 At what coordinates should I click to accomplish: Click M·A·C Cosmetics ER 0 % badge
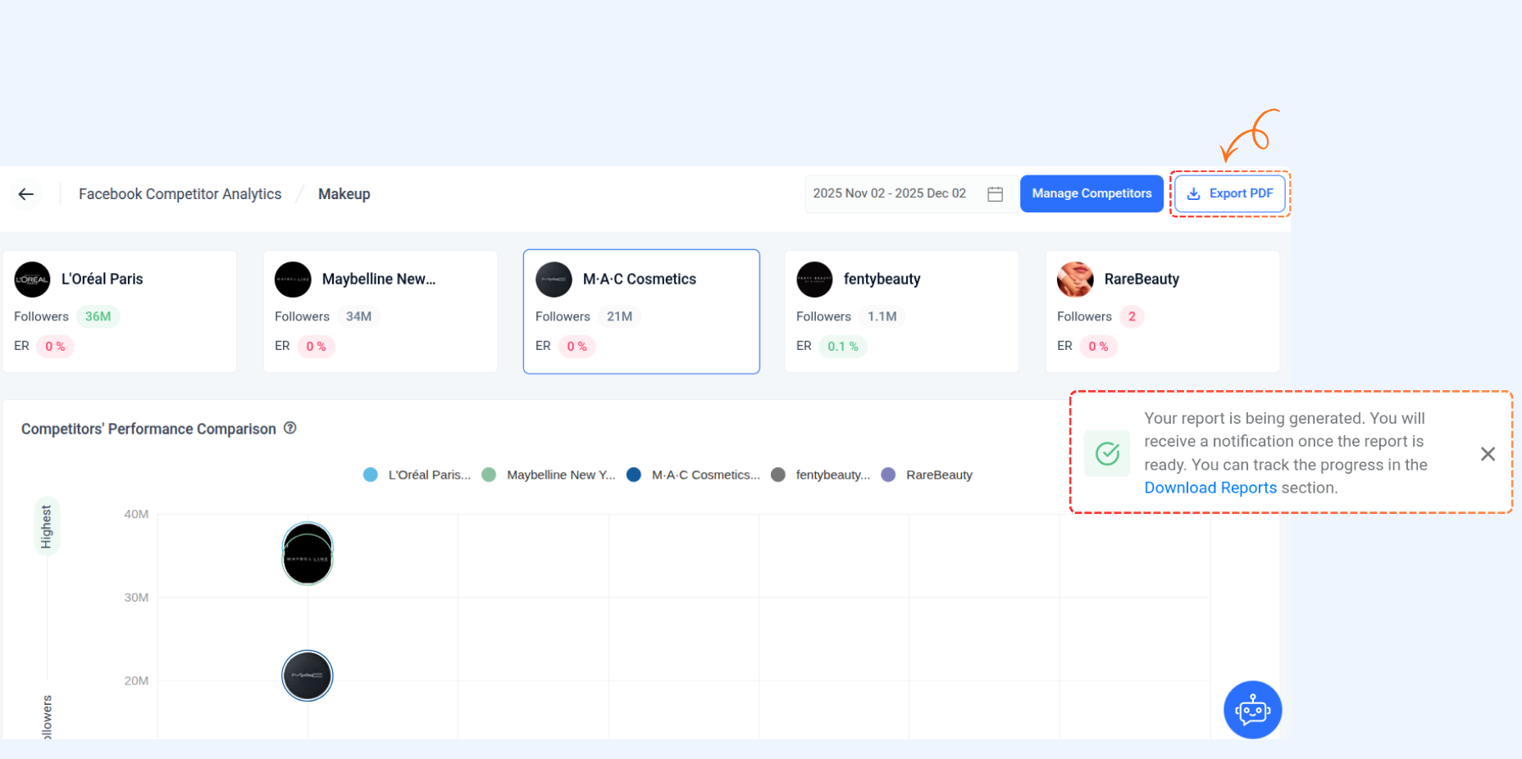click(576, 347)
